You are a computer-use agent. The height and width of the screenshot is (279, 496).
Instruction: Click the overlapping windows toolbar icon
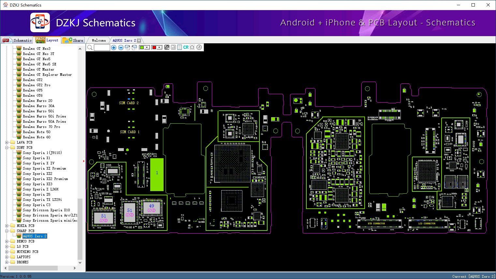[x=167, y=47]
